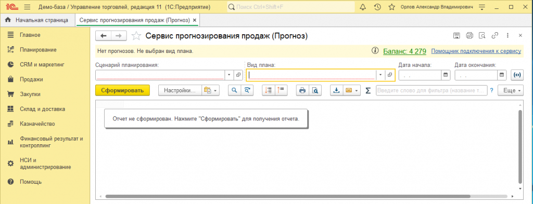Send the report by email envelope icon
The height and width of the screenshot is (204, 533).
[348, 90]
